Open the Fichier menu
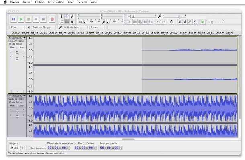Viewport: 245px width, 160px height. click(x=27, y=2)
